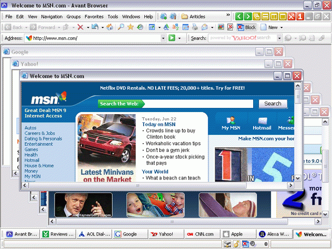Image resolution: width=332 pixels, height=249 pixels.
Task: Click the Favorites star icon
Action: (x=130, y=27)
